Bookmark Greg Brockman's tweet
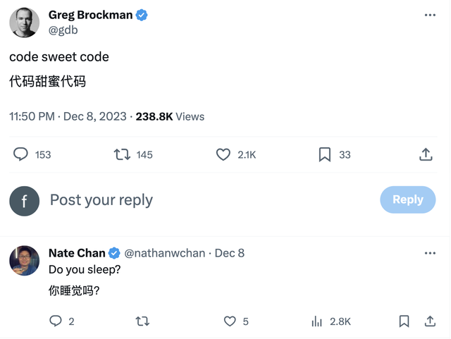Viewport: 451px width, 339px height. click(325, 154)
